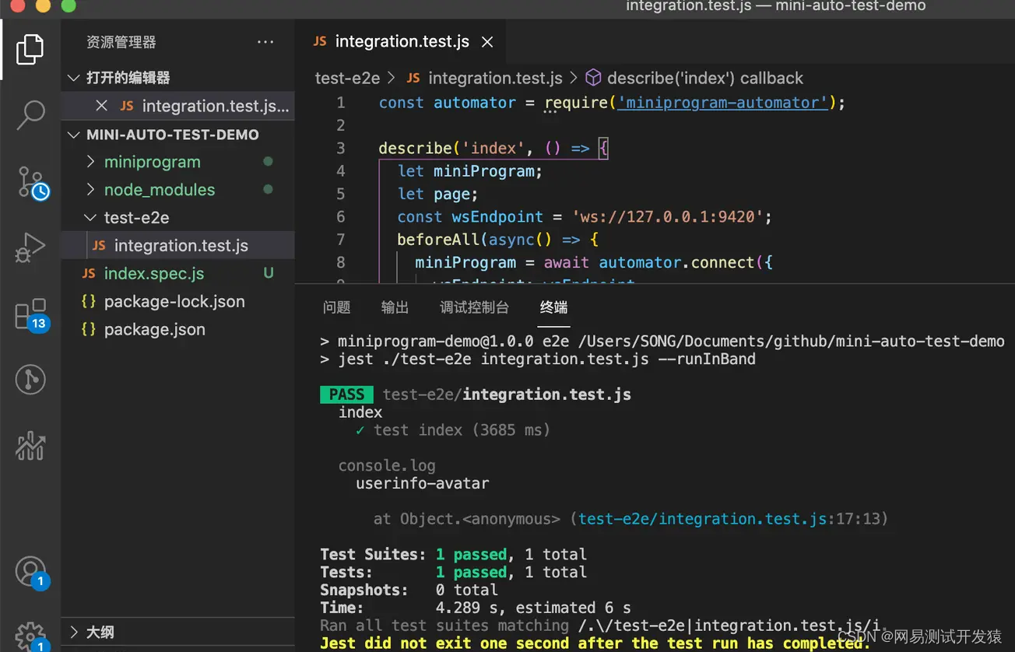The height and width of the screenshot is (652, 1015).
Task: Open the Manage gear icon
Action: (x=31, y=635)
